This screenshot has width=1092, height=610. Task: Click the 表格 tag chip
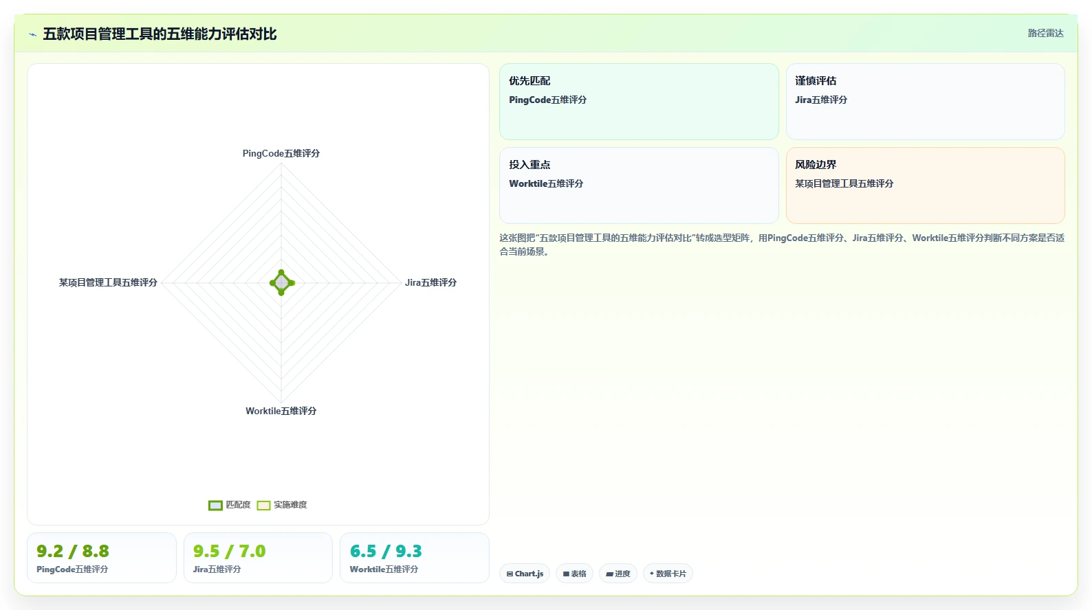pos(574,574)
